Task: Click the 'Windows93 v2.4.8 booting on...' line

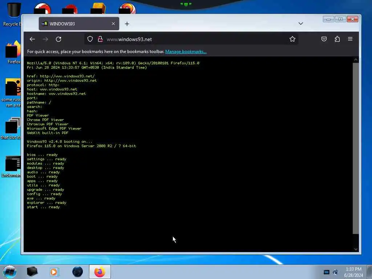Action: click(59, 142)
